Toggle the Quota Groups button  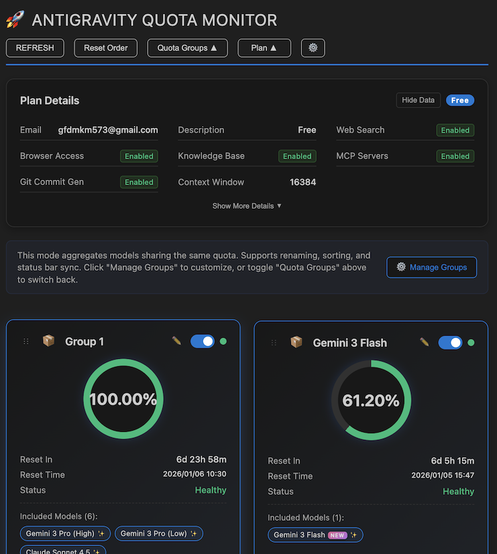pyautogui.click(x=188, y=48)
